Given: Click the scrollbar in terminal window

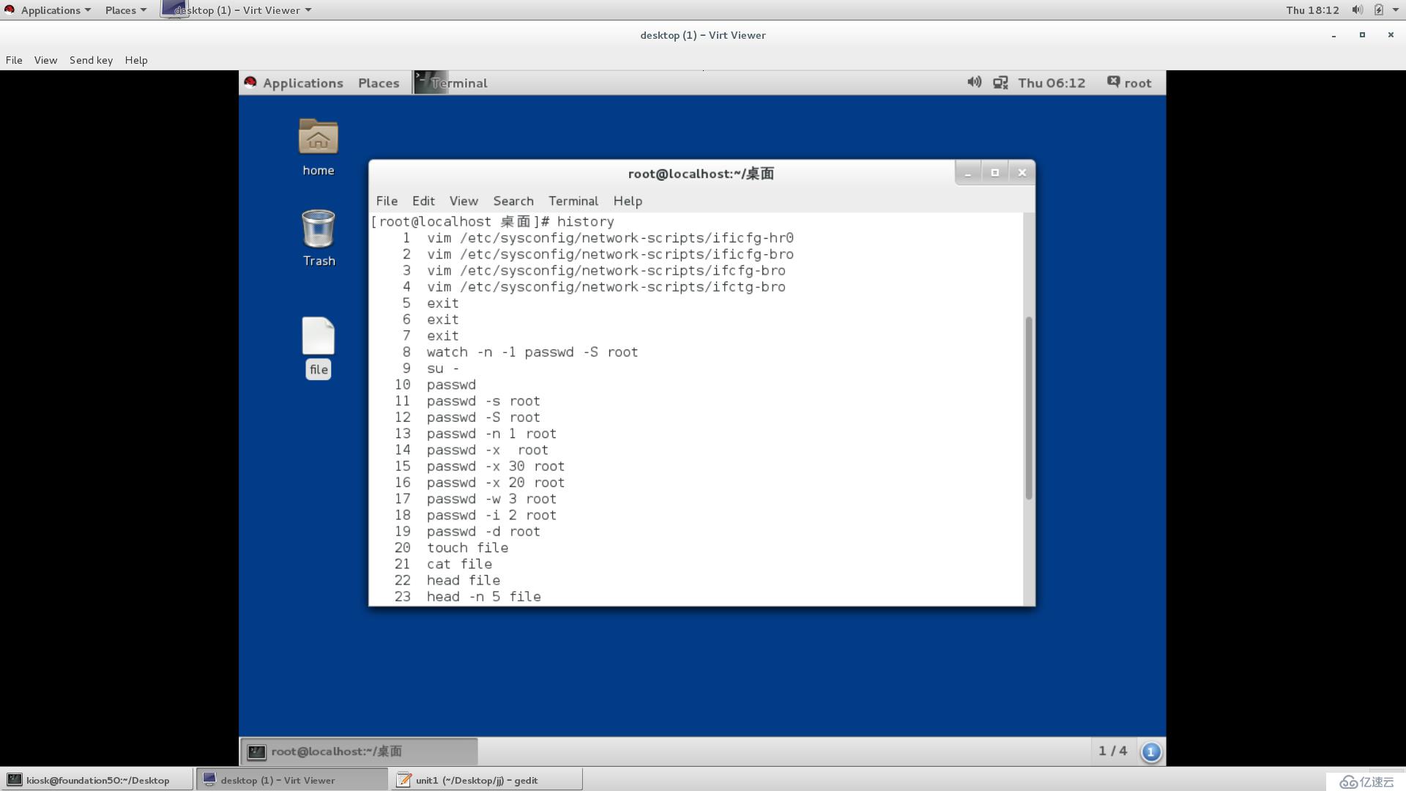Looking at the screenshot, I should [1027, 406].
